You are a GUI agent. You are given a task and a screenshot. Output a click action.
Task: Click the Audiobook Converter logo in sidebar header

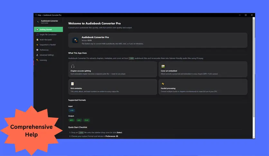pyautogui.click(x=38, y=22)
